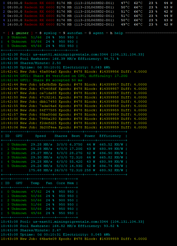The width and height of the screenshot is (177, 246).
Task: Click the 49°C temperature in GPU 5 row
Action: (125, 24)
